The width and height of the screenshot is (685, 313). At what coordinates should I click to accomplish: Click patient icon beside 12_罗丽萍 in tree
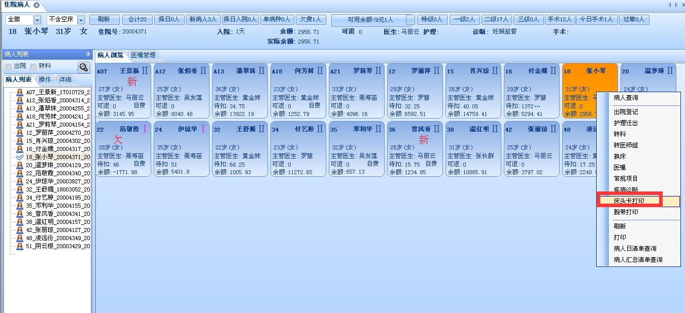20,133
